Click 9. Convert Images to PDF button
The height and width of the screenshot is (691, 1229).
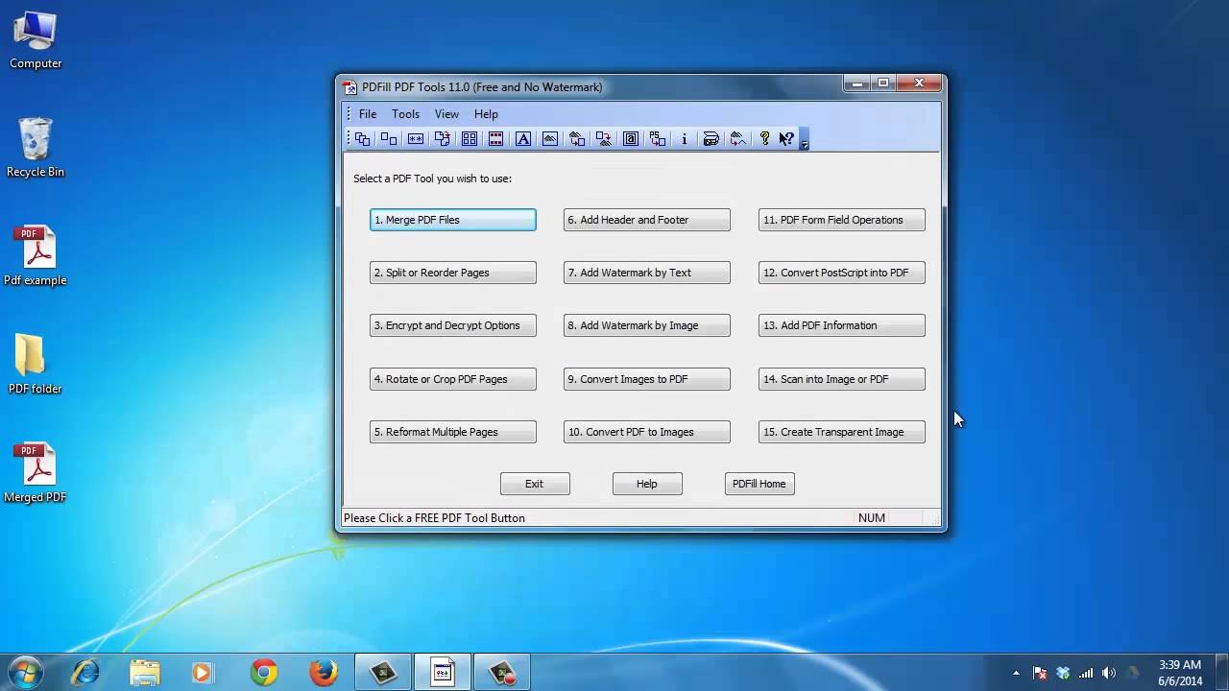click(x=647, y=379)
